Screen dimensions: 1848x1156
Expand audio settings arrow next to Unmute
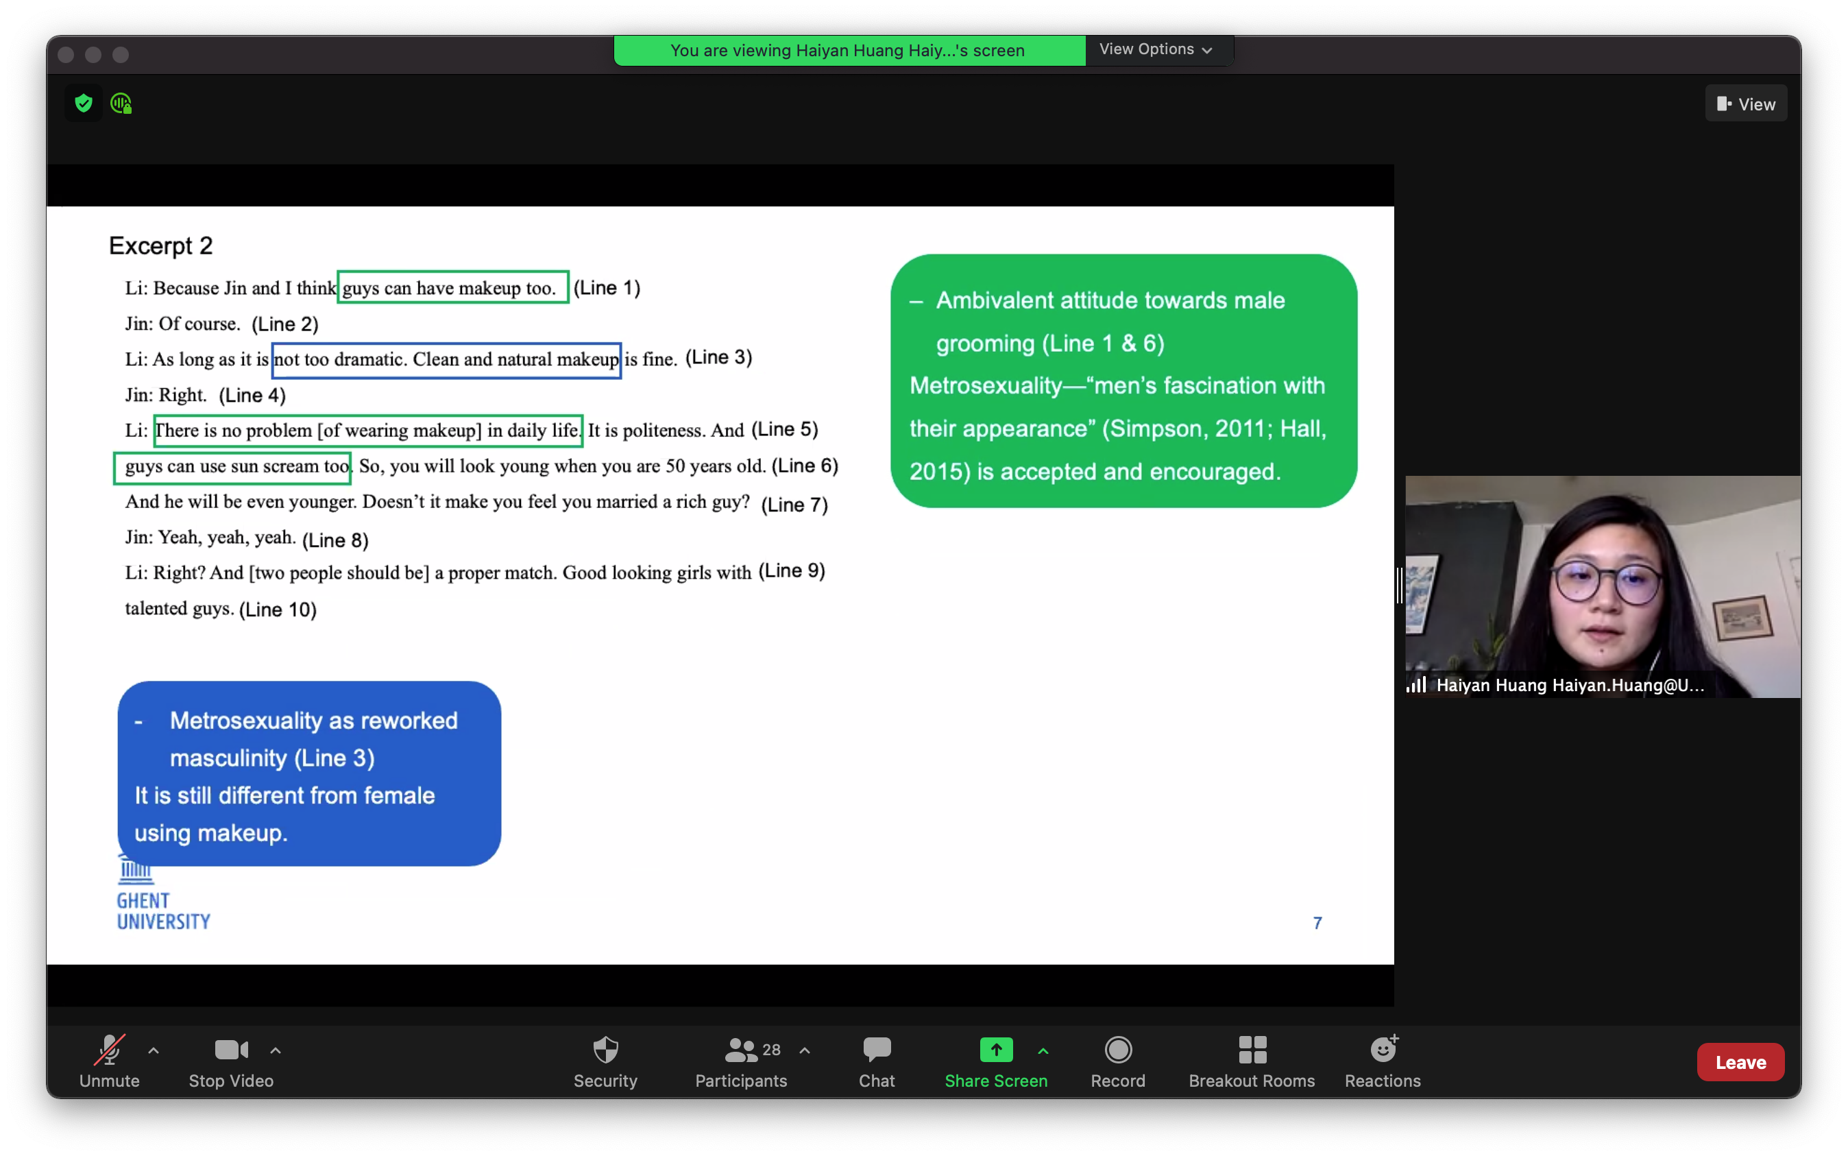[154, 1050]
